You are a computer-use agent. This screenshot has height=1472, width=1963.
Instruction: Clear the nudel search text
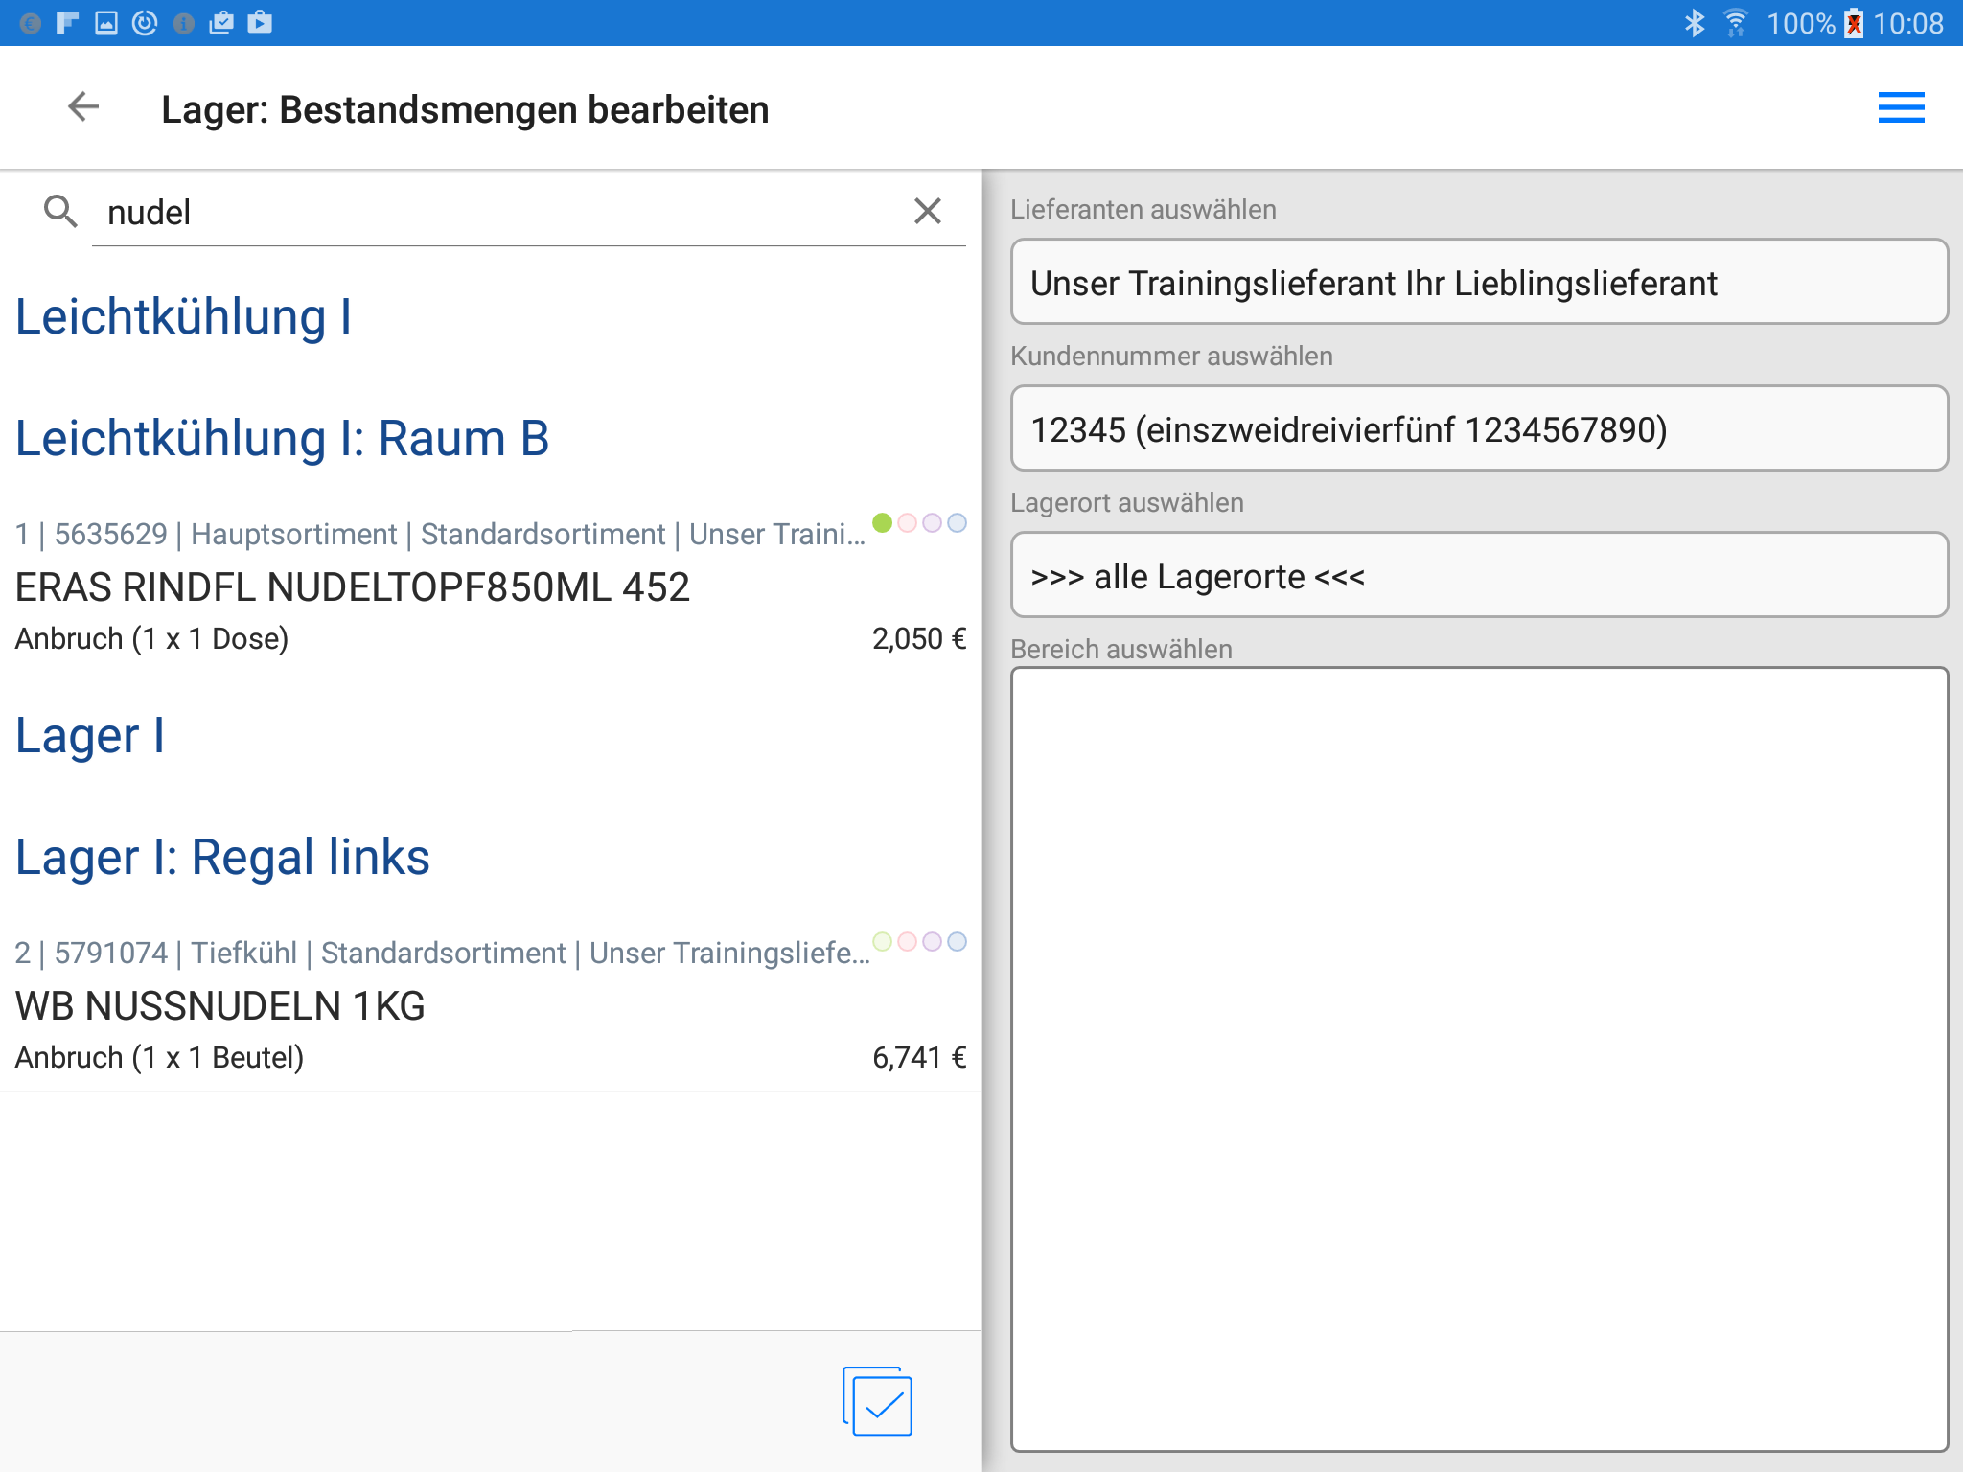click(x=927, y=211)
